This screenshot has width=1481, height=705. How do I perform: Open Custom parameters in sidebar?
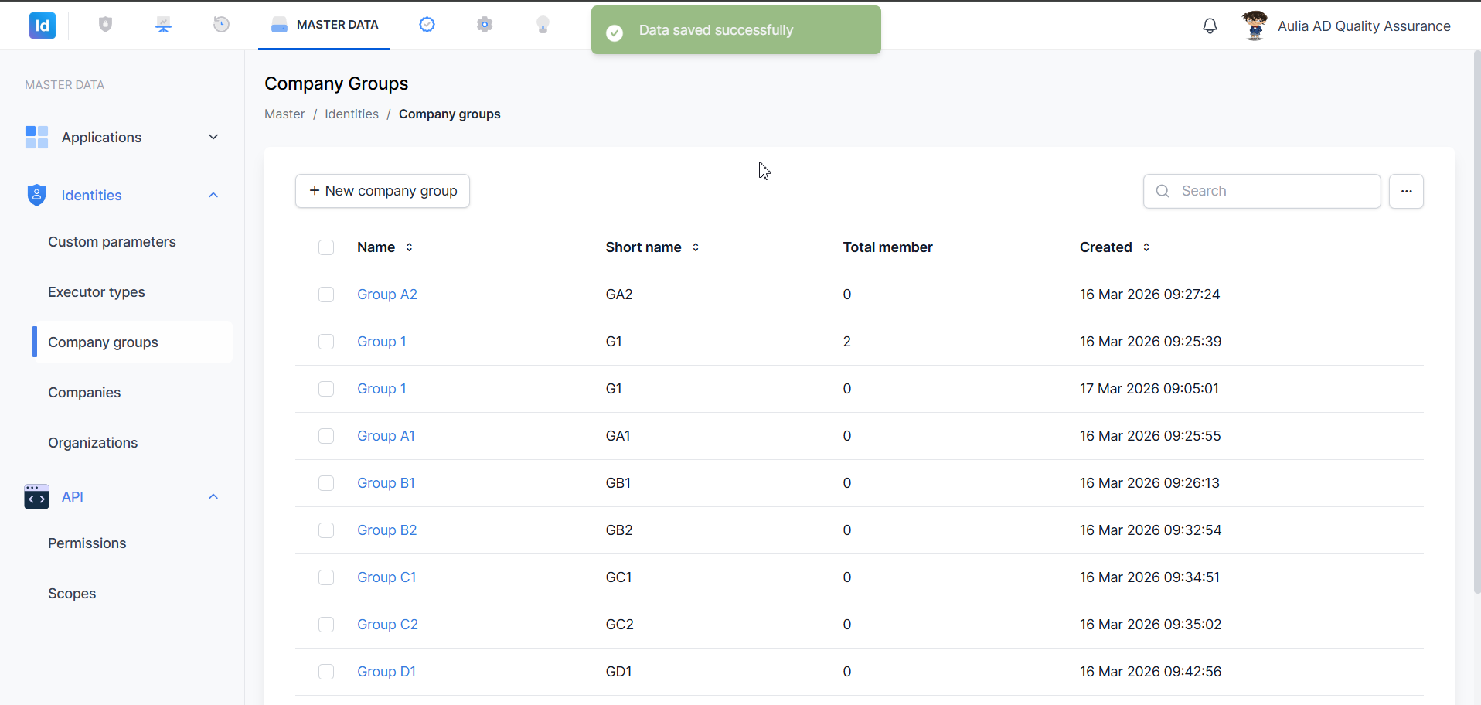point(112,242)
